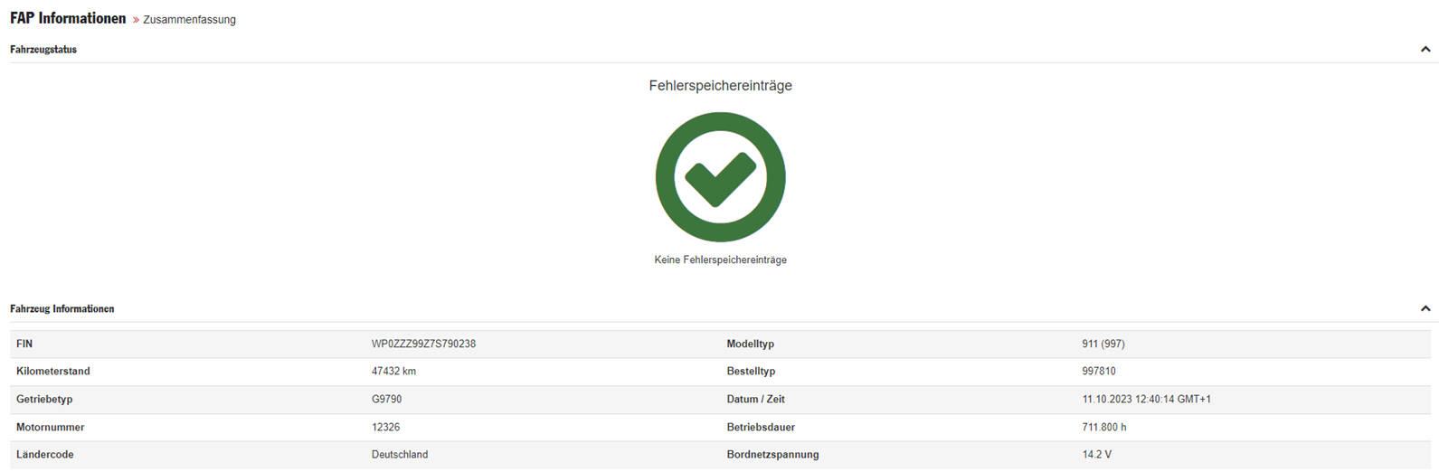Viewport: 1439px width, 472px height.
Task: Select the Bordnetzspannung value 14.2 V
Action: pyautogui.click(x=1096, y=455)
